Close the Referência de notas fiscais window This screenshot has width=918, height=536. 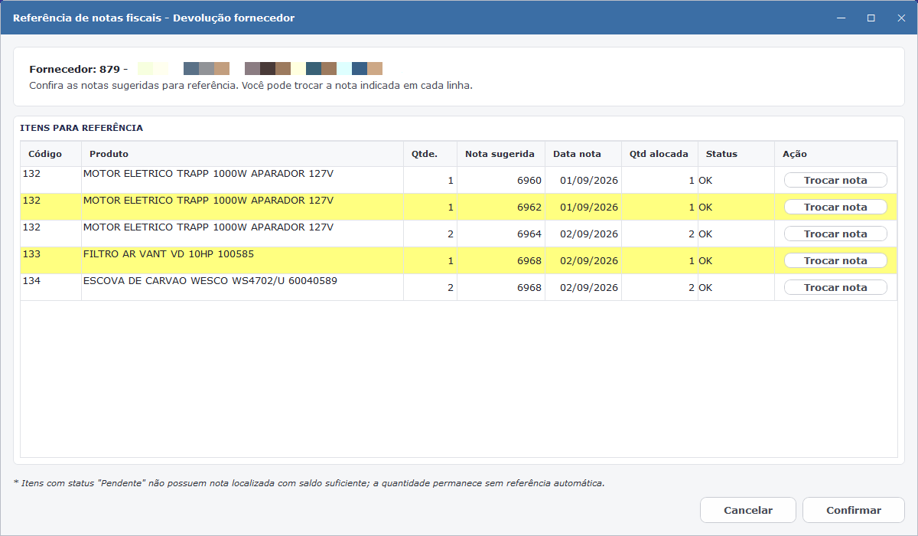[x=901, y=18]
